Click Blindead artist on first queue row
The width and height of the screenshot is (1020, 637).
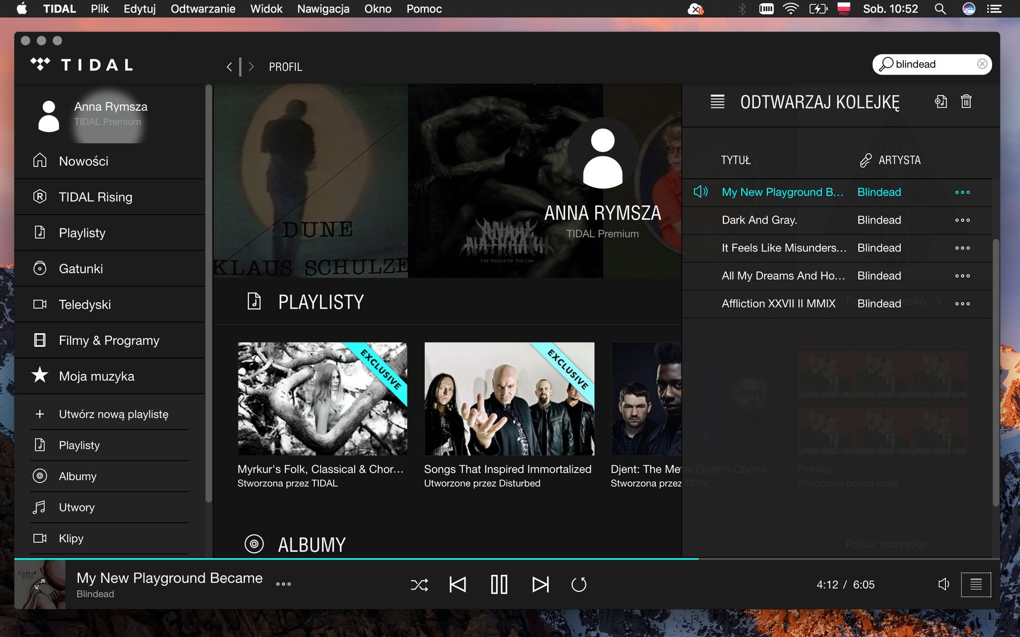tap(879, 192)
